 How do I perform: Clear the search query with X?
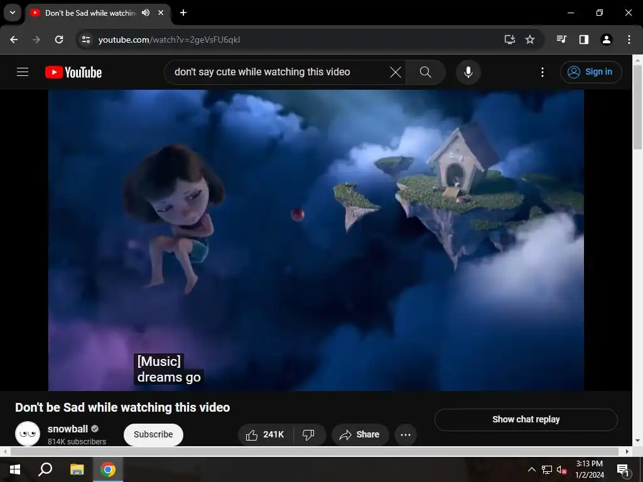tap(396, 72)
